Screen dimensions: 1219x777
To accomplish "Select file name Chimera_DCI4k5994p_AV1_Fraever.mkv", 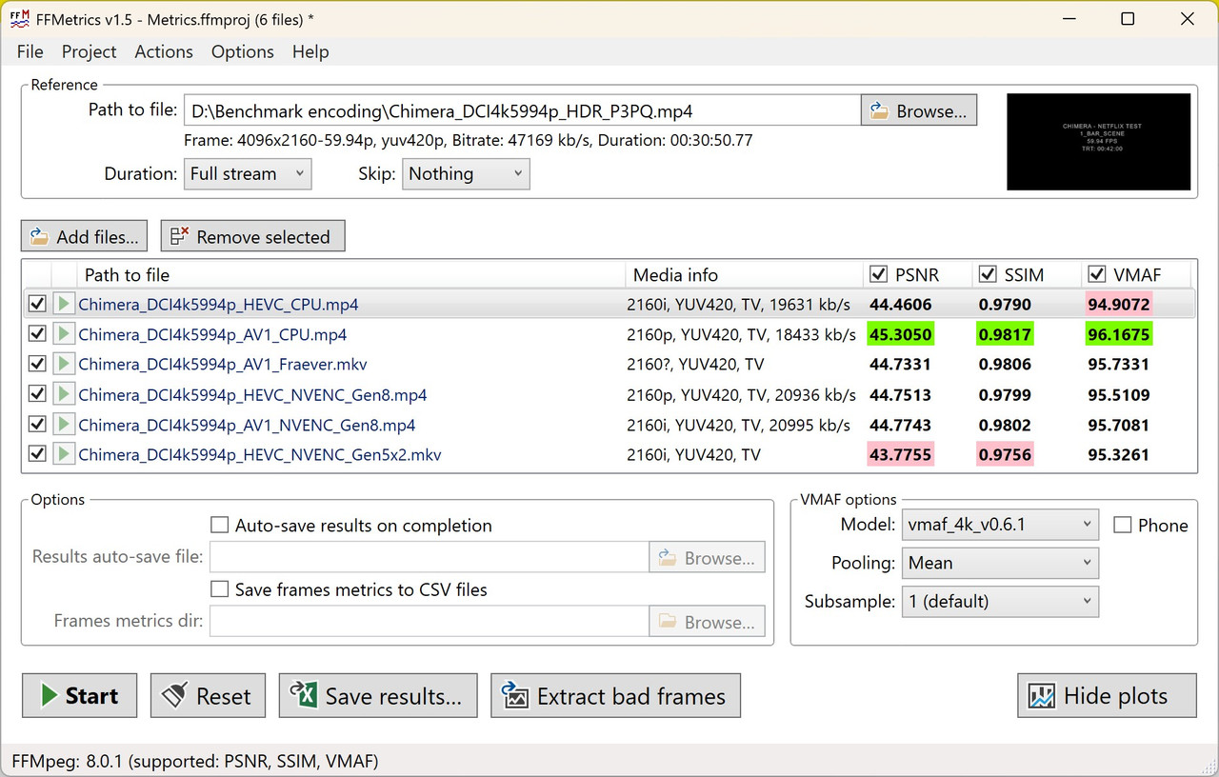I will 223,365.
